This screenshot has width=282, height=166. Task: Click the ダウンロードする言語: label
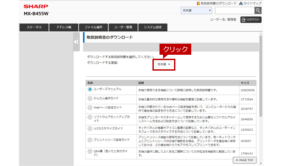[x=103, y=63]
